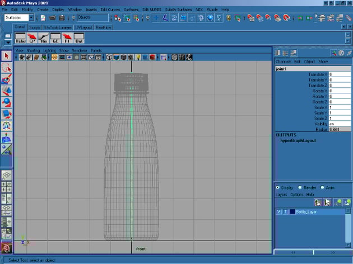The width and height of the screenshot is (353, 264).
Task: Switch to the UVLayout shelf tab
Action: [83, 27]
